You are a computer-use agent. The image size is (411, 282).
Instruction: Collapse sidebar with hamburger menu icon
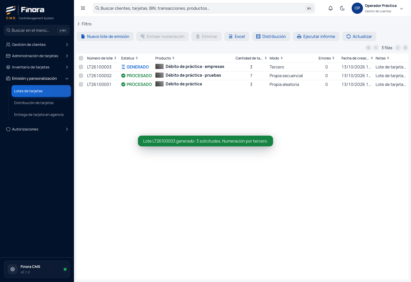click(83, 8)
